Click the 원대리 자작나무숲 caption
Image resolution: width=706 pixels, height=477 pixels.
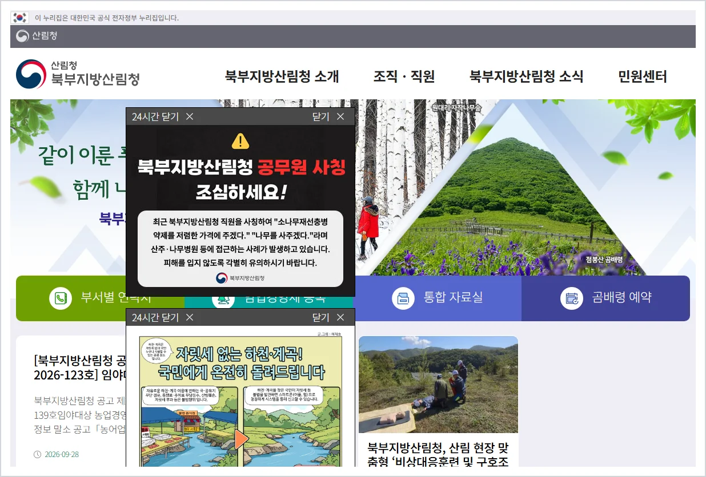point(456,107)
